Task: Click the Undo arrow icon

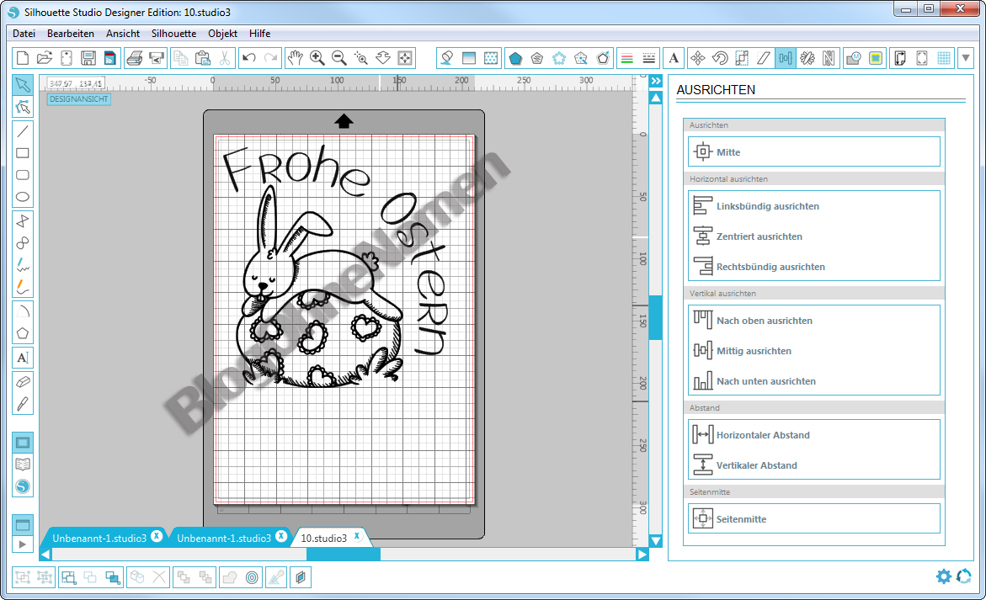Action: (x=248, y=58)
